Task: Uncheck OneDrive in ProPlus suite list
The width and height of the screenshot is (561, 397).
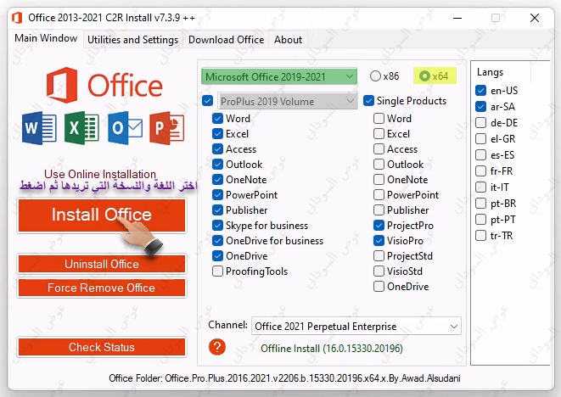Action: [217, 255]
